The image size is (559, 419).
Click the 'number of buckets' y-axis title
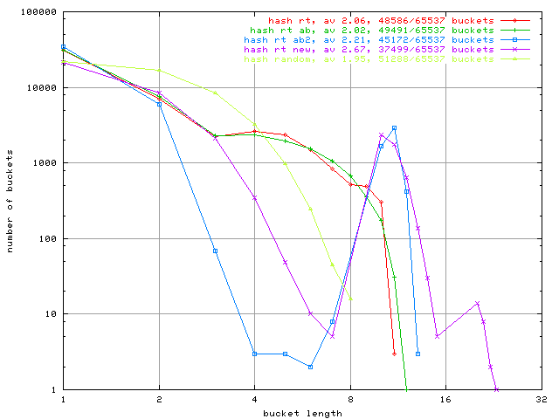point(10,201)
